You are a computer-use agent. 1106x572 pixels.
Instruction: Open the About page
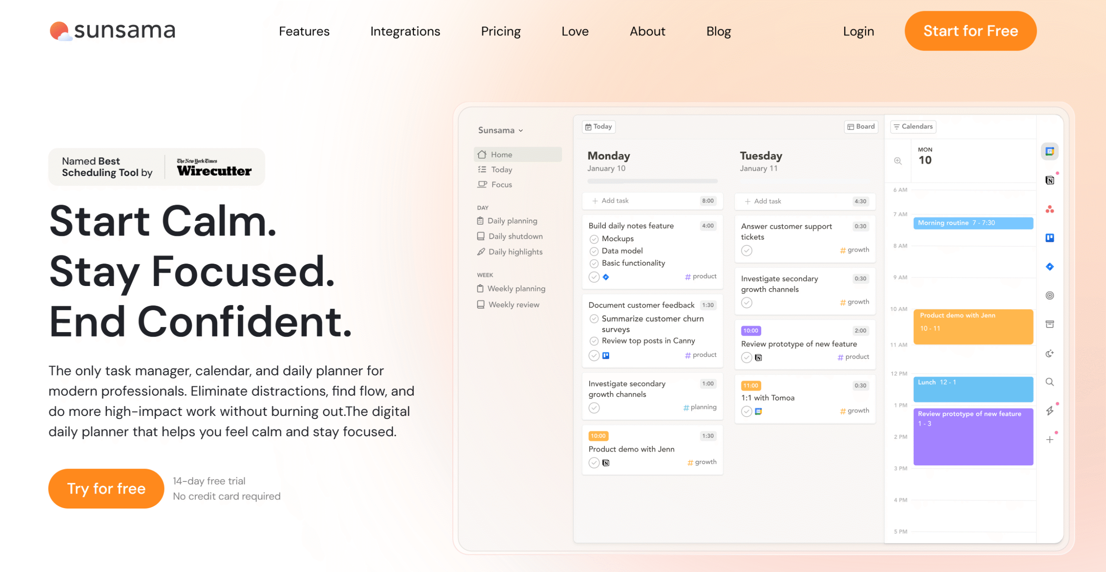647,31
